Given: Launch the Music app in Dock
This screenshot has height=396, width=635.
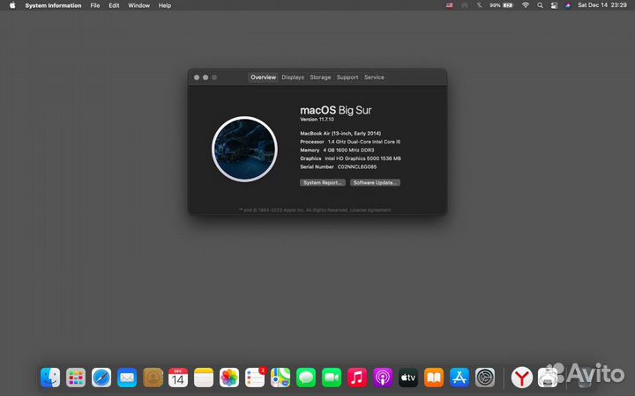Looking at the screenshot, I should point(357,378).
